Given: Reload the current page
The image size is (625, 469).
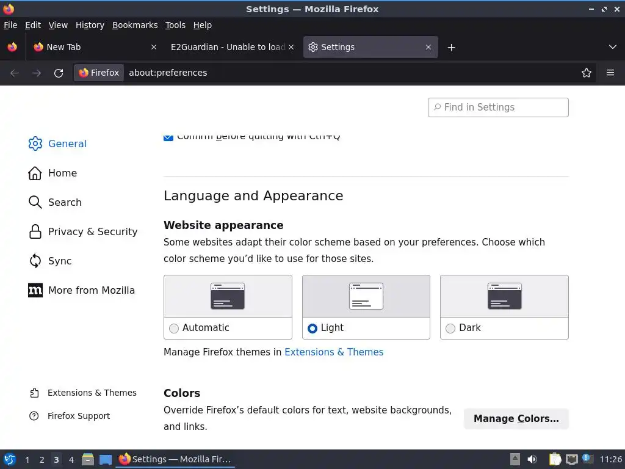Looking at the screenshot, I should [x=59, y=73].
